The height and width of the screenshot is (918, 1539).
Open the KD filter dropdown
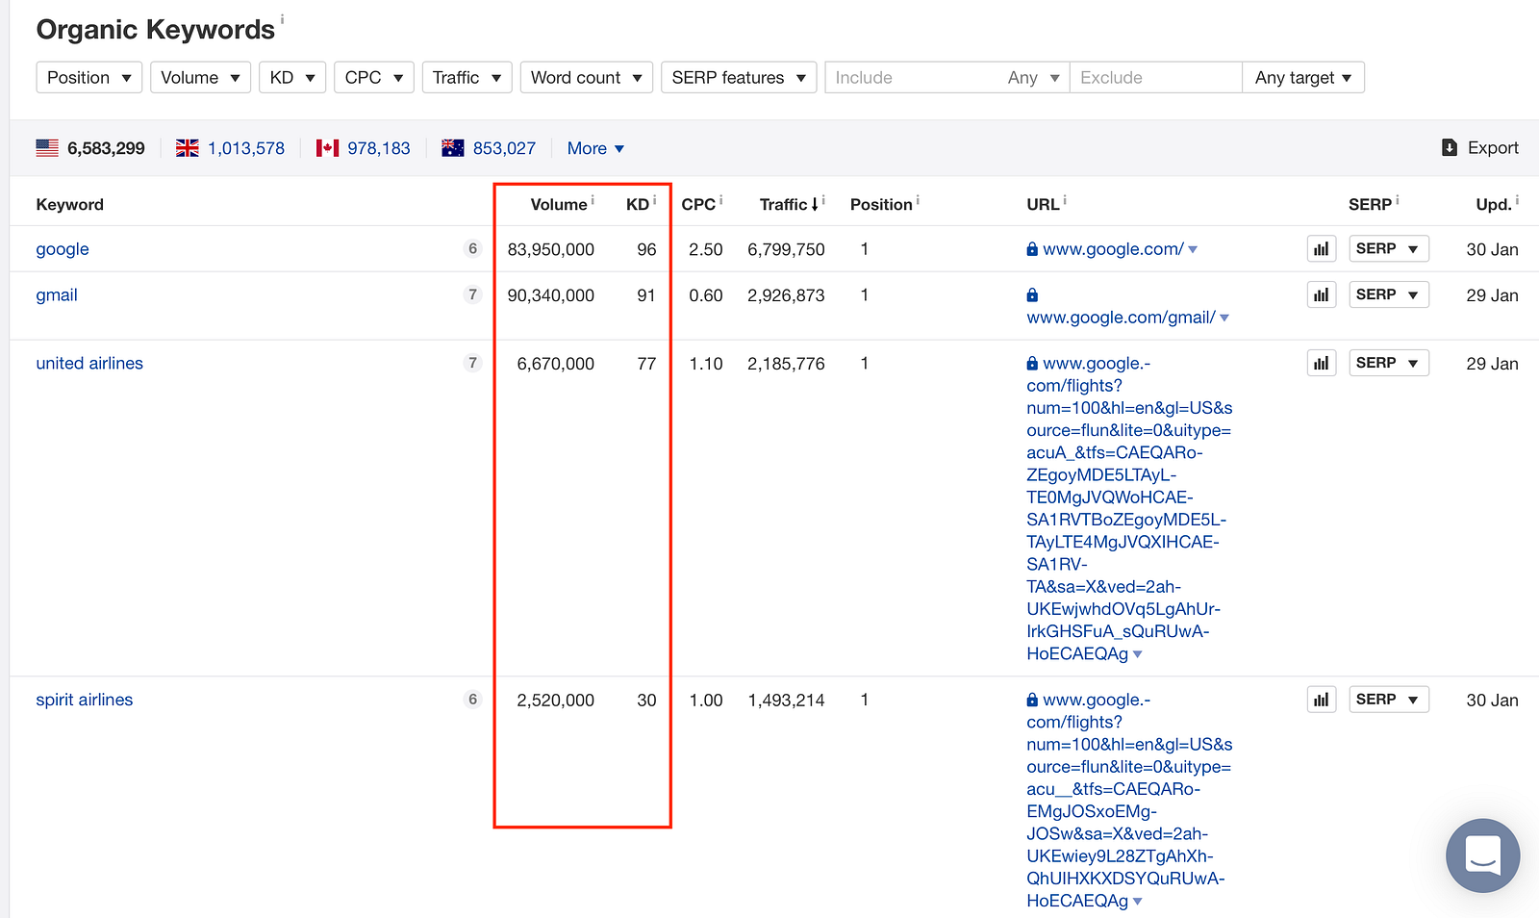coord(292,77)
